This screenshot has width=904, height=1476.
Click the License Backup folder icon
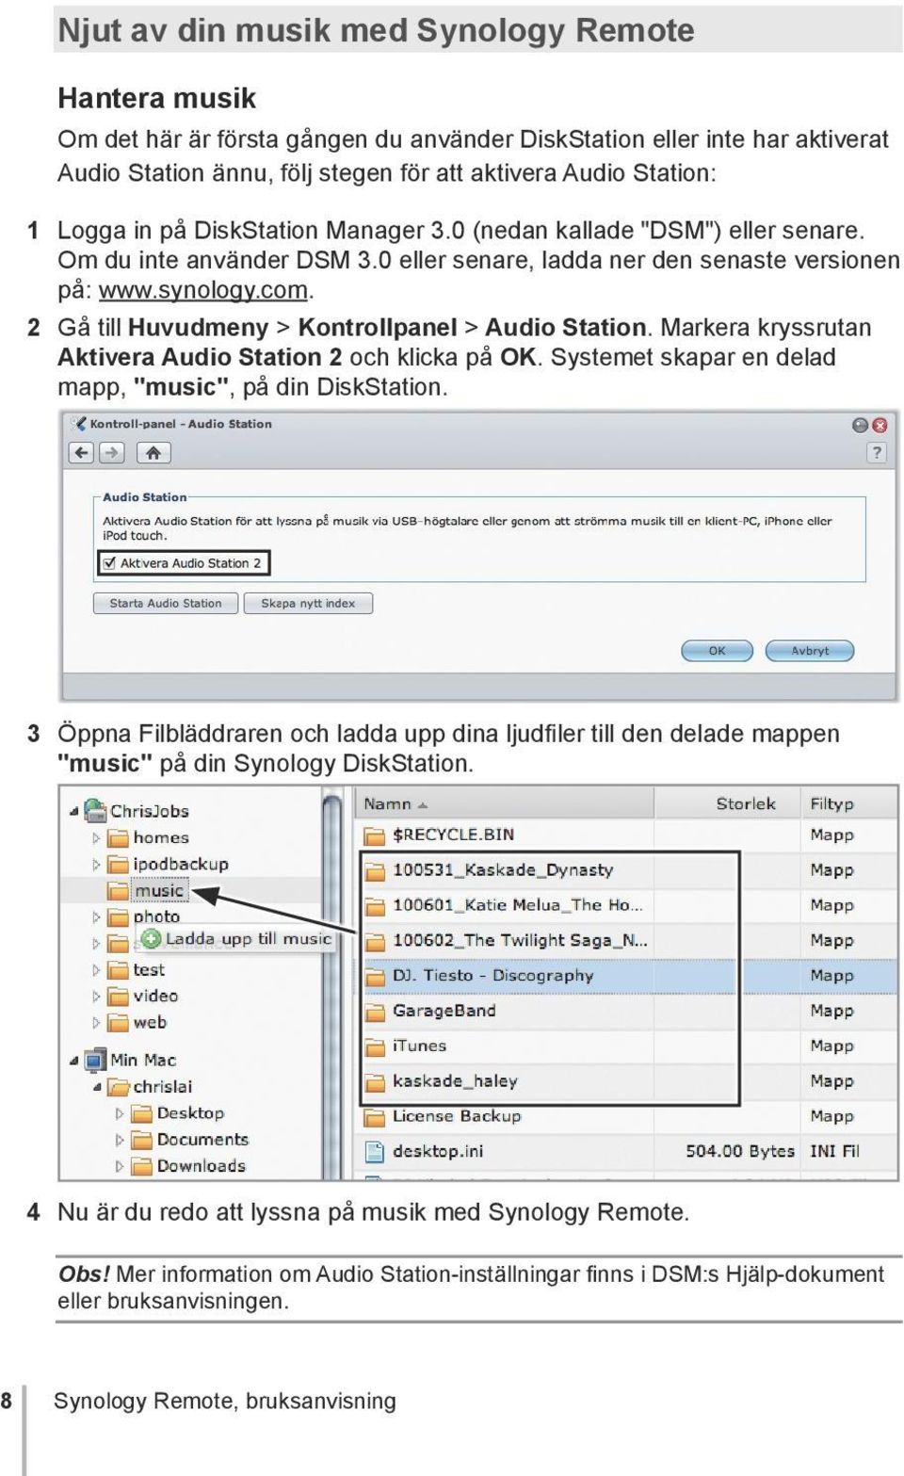375,1117
